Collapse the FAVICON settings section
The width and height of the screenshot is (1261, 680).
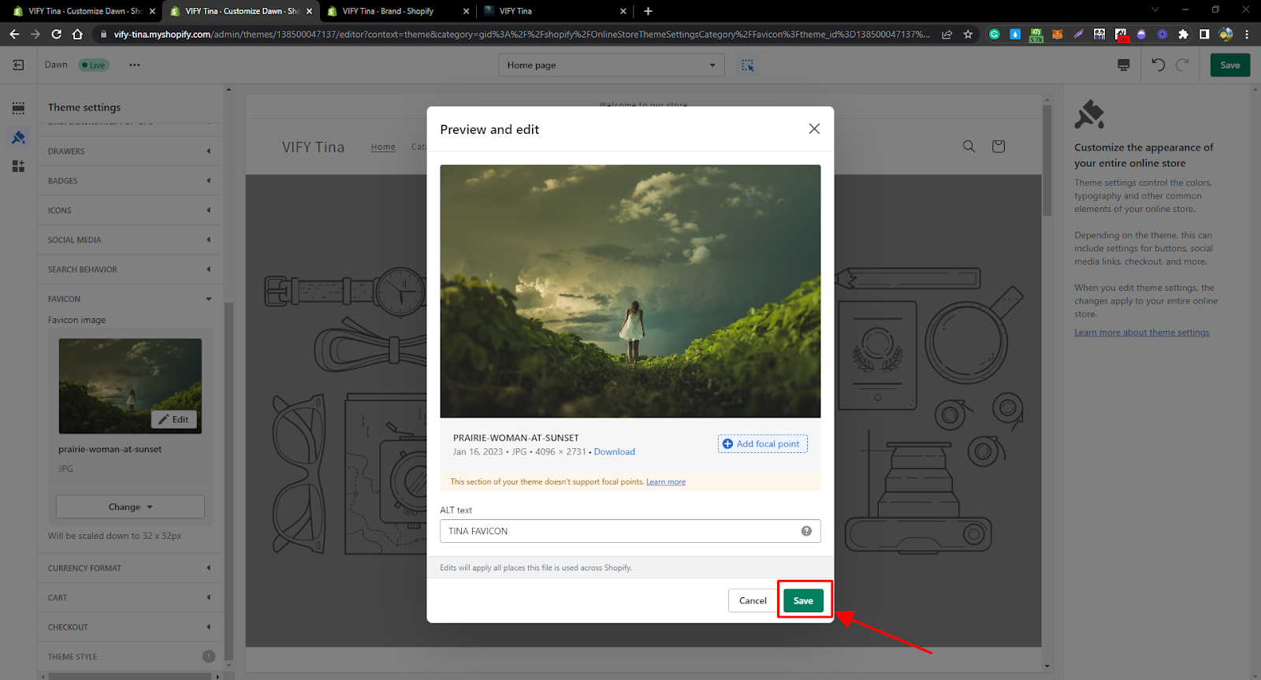click(x=130, y=299)
